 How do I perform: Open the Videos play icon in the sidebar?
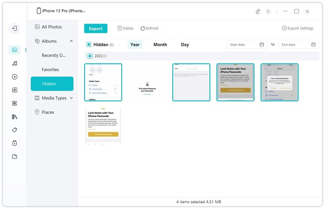pyautogui.click(x=15, y=77)
